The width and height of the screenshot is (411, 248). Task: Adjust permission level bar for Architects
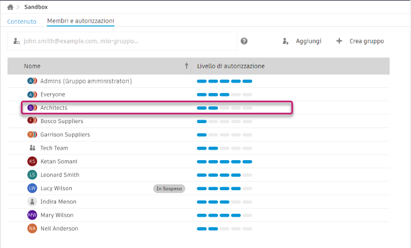point(224,108)
